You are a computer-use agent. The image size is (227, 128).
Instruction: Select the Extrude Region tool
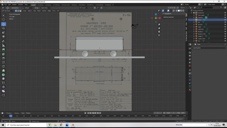pos(4,50)
